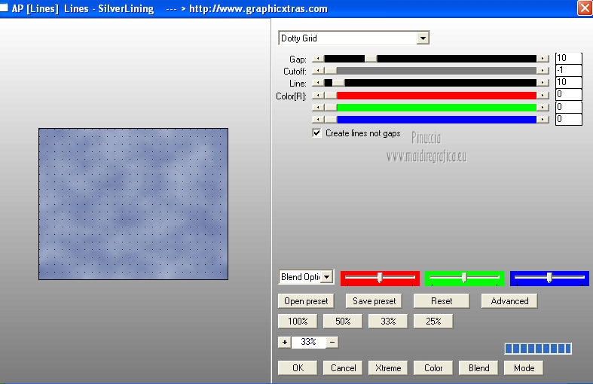The width and height of the screenshot is (593, 384).
Task: Click the blue color value field
Action: (568, 119)
